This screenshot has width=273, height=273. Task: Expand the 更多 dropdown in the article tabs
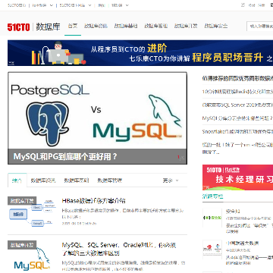tap(171, 180)
